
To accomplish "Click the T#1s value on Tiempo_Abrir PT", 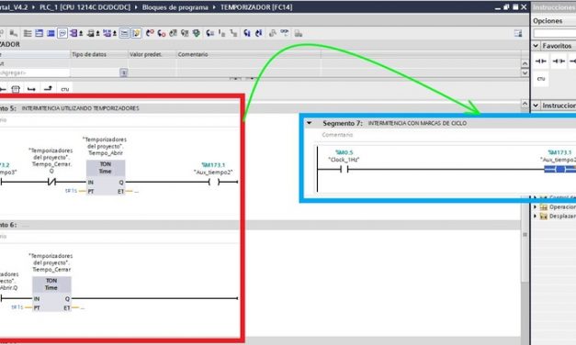I will [72, 191].
